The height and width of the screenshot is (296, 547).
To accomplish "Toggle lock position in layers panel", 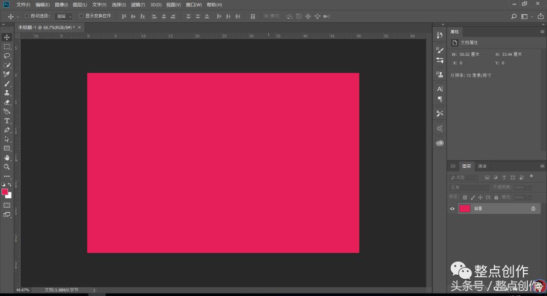I will (x=480, y=198).
